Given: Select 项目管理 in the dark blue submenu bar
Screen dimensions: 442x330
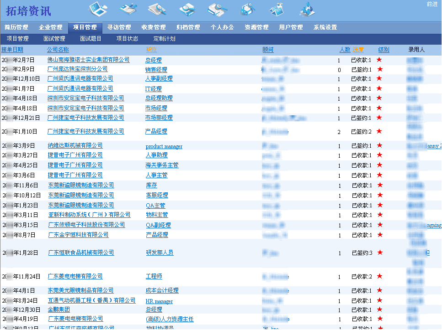Looking at the screenshot, I should coord(18,38).
